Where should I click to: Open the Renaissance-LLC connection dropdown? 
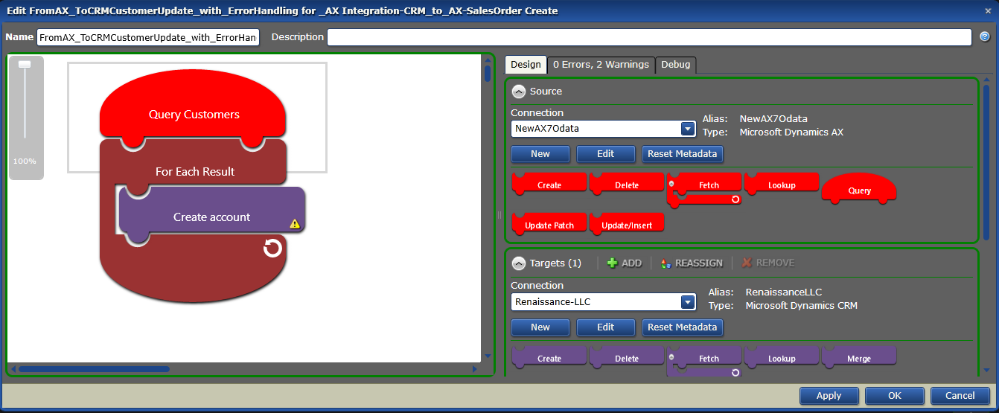tap(689, 302)
